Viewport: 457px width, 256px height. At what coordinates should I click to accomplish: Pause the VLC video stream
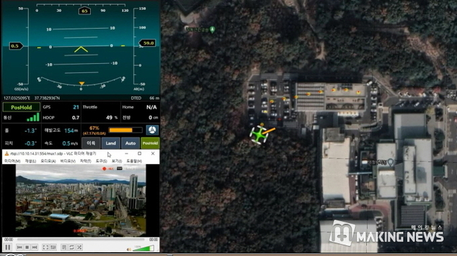tap(8, 247)
